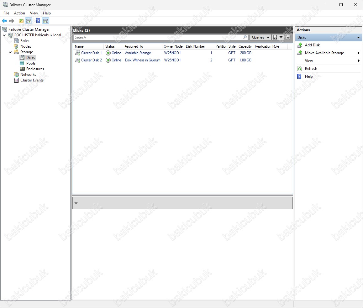Click the Forward arrow toolbar icon
The width and height of the screenshot is (363, 308).
pos(12,21)
